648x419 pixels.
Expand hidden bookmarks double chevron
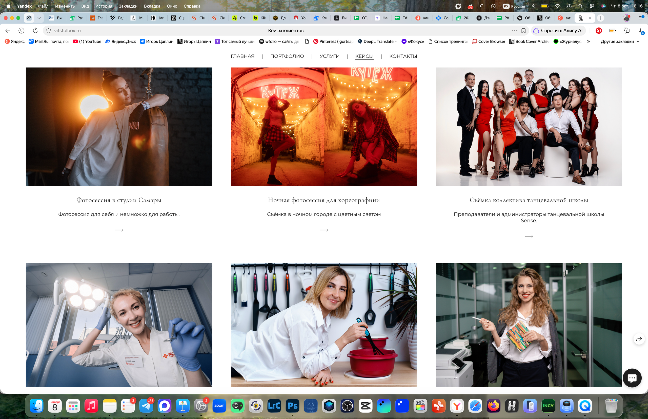(589, 41)
